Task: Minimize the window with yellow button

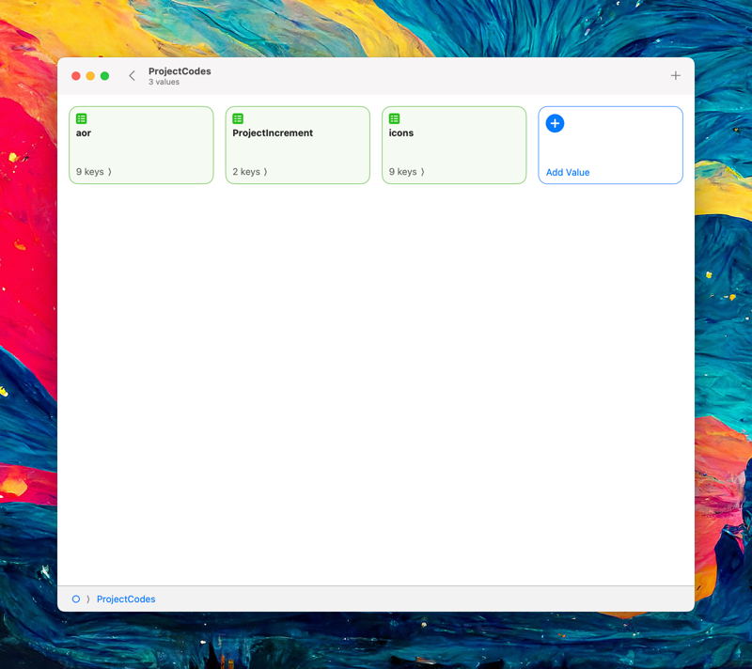Action: point(90,76)
